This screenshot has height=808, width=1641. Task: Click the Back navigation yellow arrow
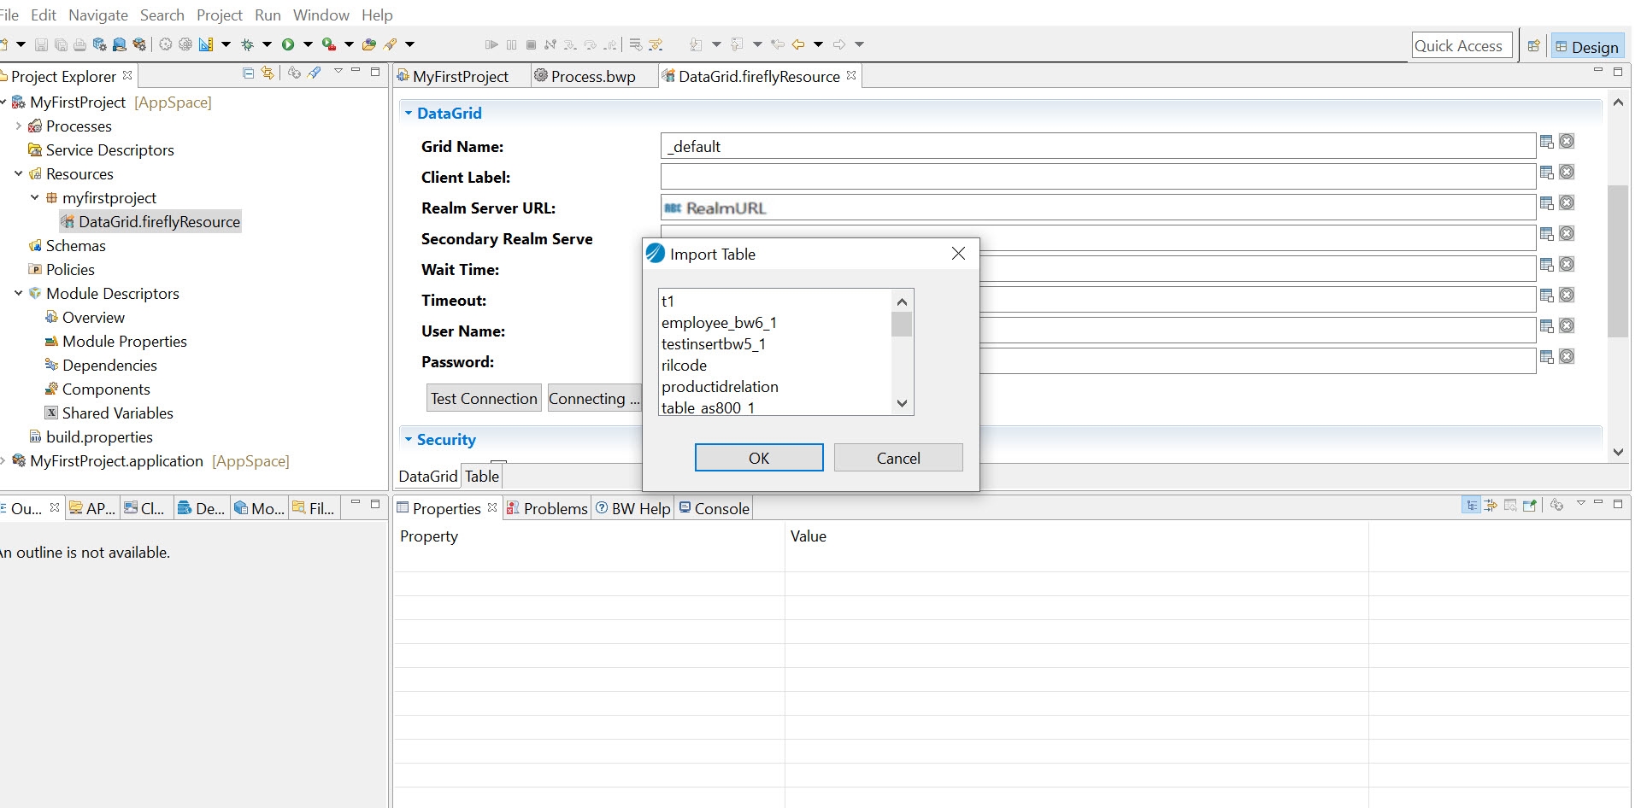[798, 44]
